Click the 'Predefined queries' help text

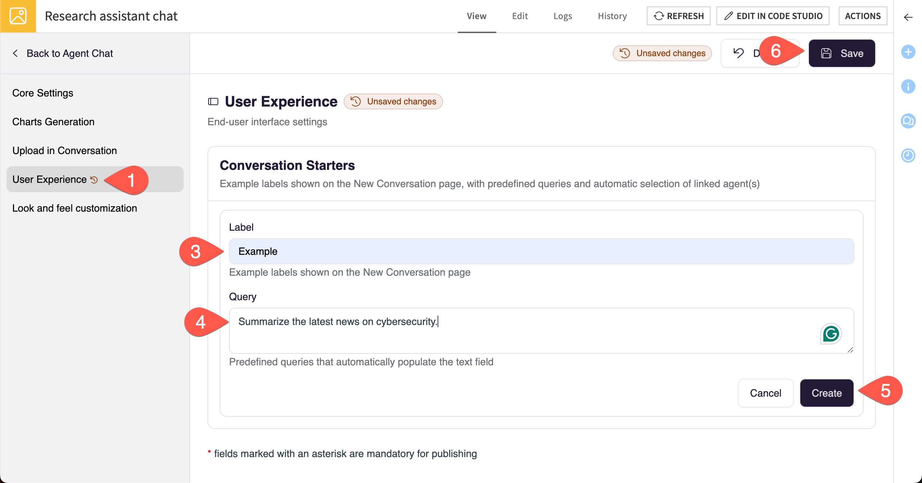361,362
